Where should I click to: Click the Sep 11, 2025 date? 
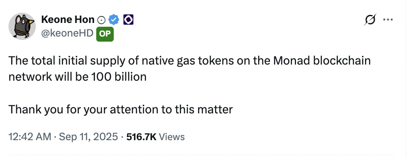(88, 137)
